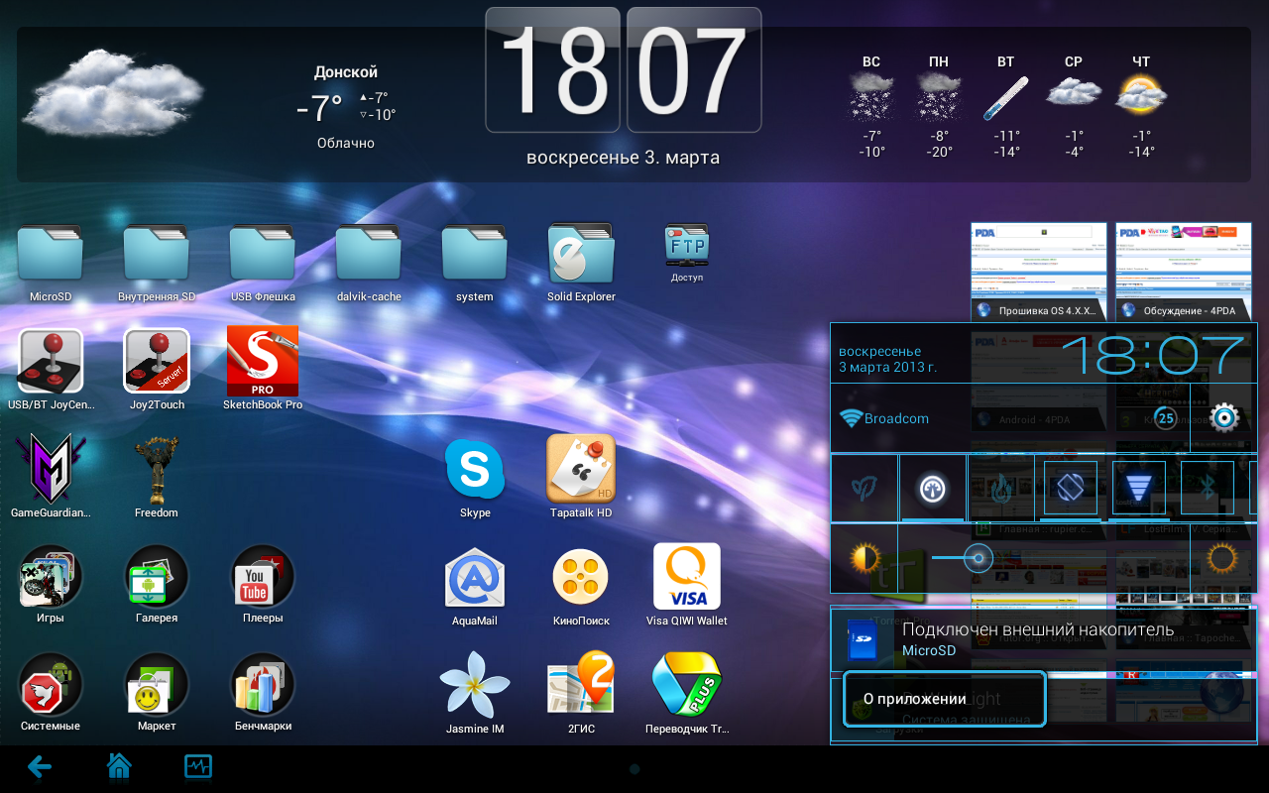1269x793 pixels.
Task: Open the Skype app
Action: (475, 470)
